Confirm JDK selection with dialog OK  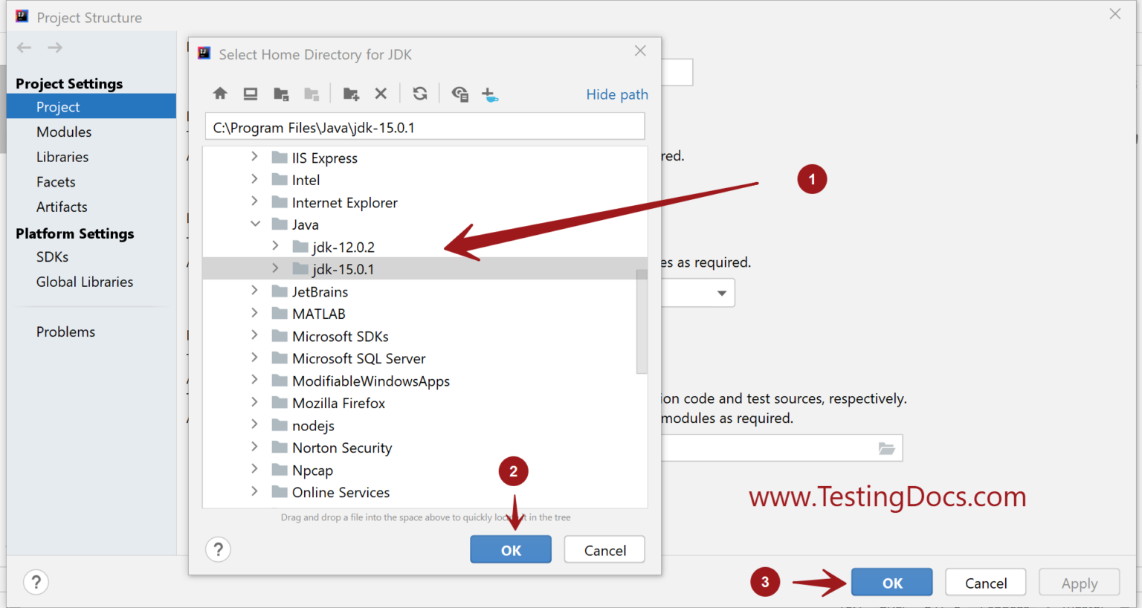[510, 550]
